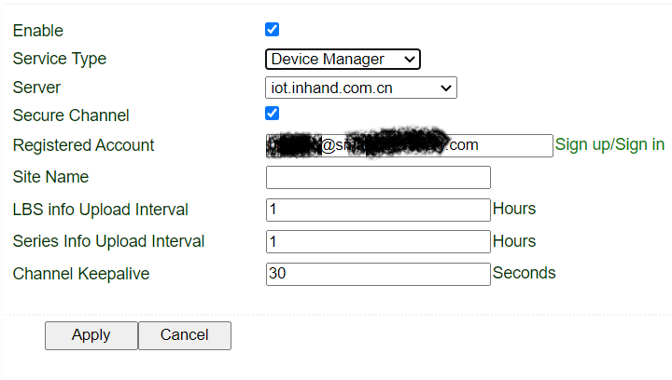
Task: Click the Channel Keepalive label
Action: point(81,274)
